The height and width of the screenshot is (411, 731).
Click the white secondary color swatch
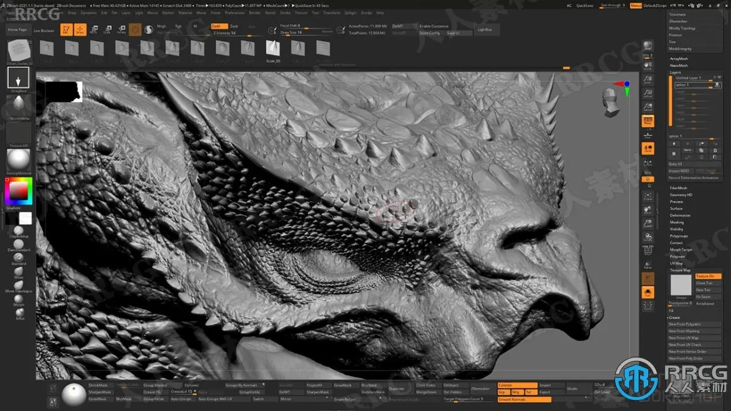tap(25, 218)
